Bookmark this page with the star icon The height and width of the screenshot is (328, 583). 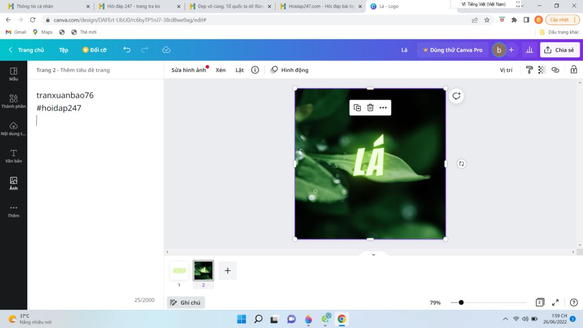(x=487, y=20)
